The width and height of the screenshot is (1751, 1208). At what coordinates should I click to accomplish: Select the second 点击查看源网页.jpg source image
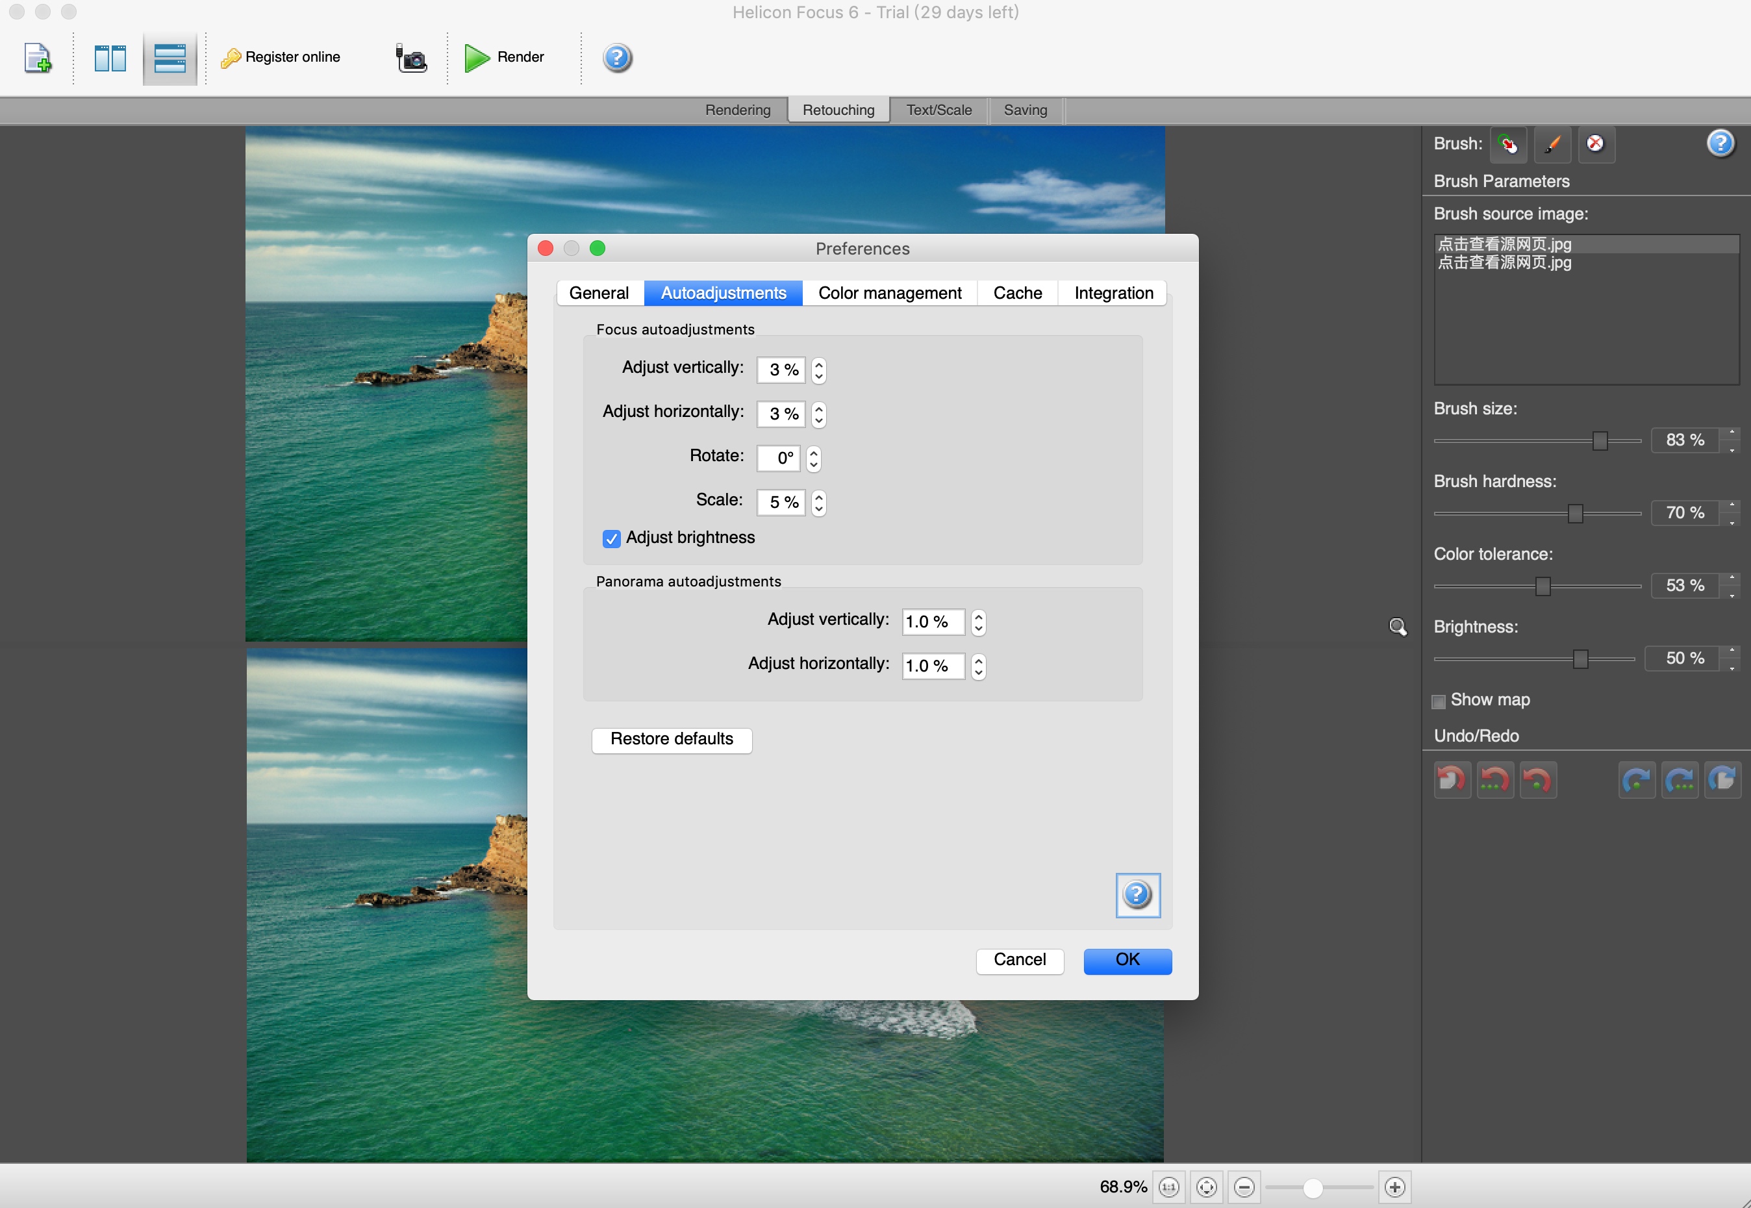1586,262
